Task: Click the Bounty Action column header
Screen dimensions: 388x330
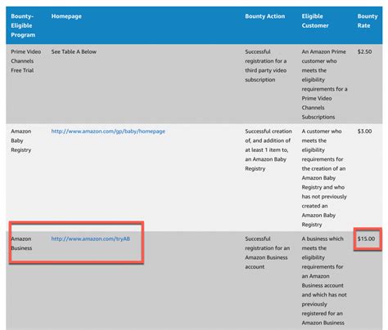Action: tap(264, 16)
